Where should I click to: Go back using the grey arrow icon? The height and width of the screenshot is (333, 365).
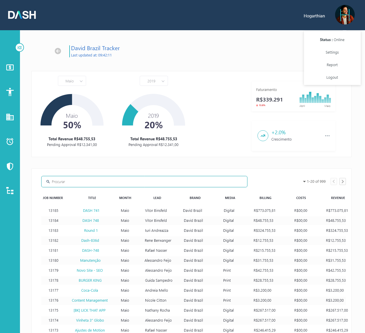pyautogui.click(x=58, y=51)
